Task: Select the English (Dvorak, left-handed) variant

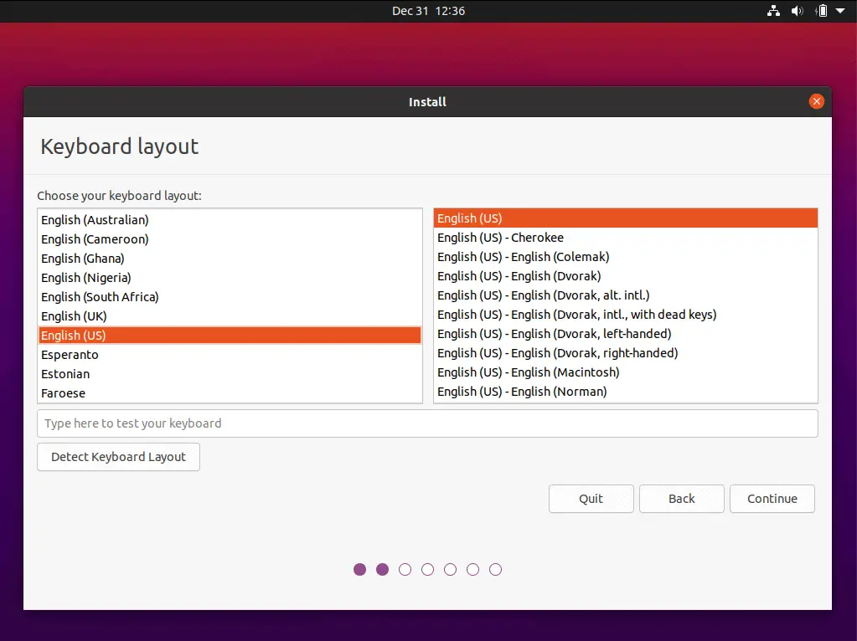Action: point(626,334)
